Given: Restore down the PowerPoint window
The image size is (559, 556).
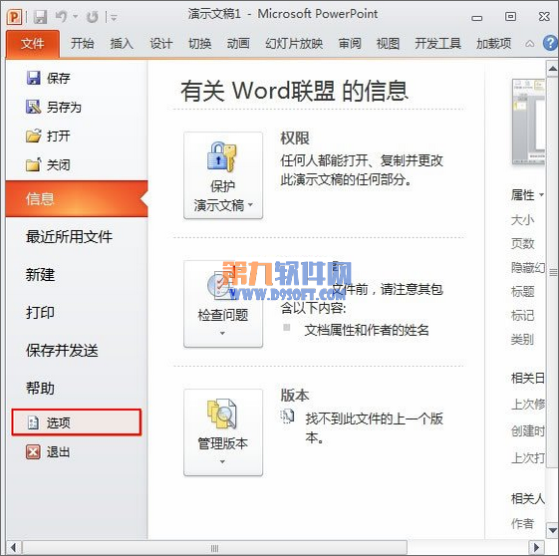Looking at the screenshot, I should (x=510, y=16).
